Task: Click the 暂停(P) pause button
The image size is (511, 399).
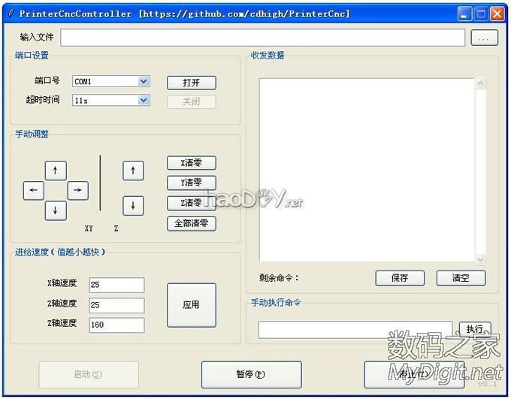Action: tap(251, 374)
